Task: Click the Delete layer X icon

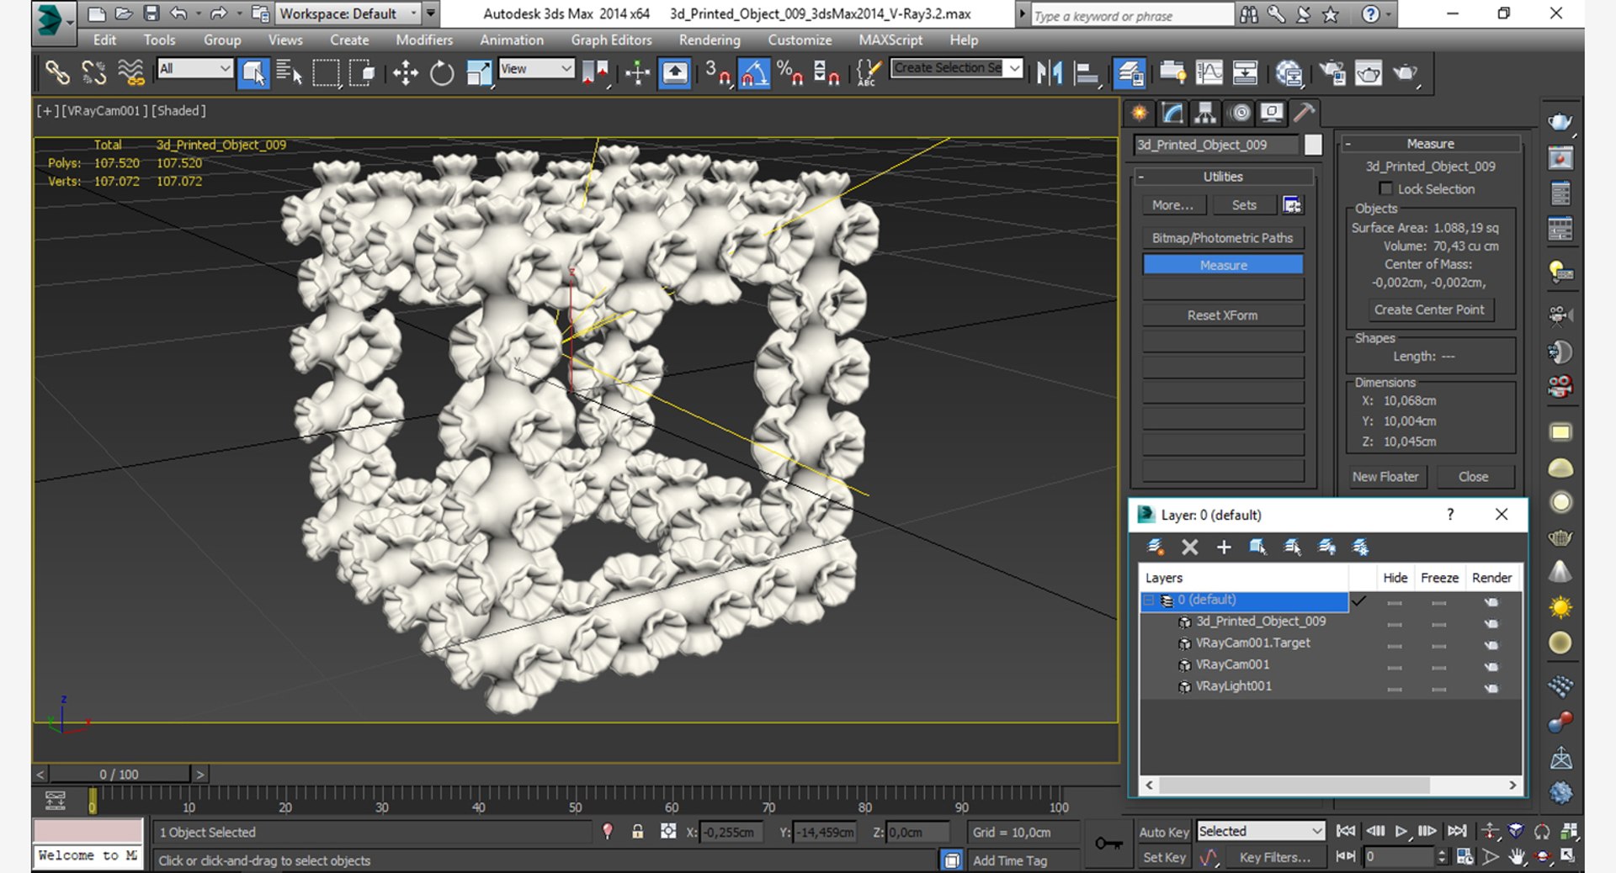Action: (x=1189, y=548)
